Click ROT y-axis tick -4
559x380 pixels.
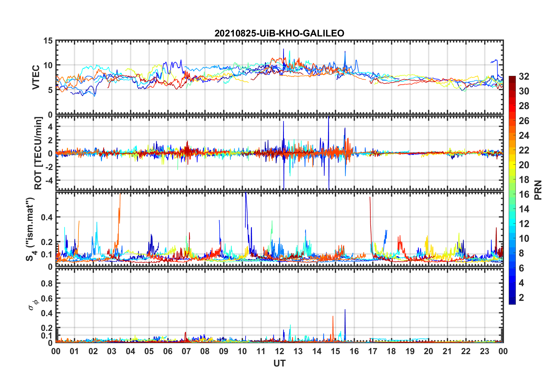[48, 180]
